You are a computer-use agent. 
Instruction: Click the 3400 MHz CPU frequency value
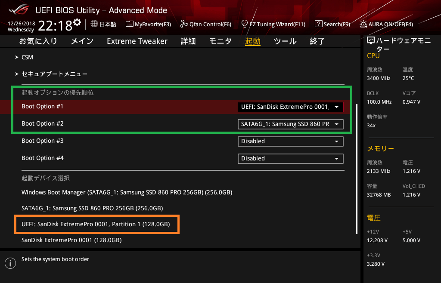point(379,78)
